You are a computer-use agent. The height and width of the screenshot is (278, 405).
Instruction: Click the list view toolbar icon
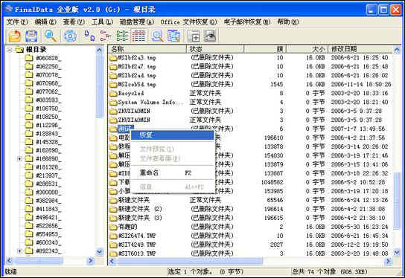coord(122,36)
